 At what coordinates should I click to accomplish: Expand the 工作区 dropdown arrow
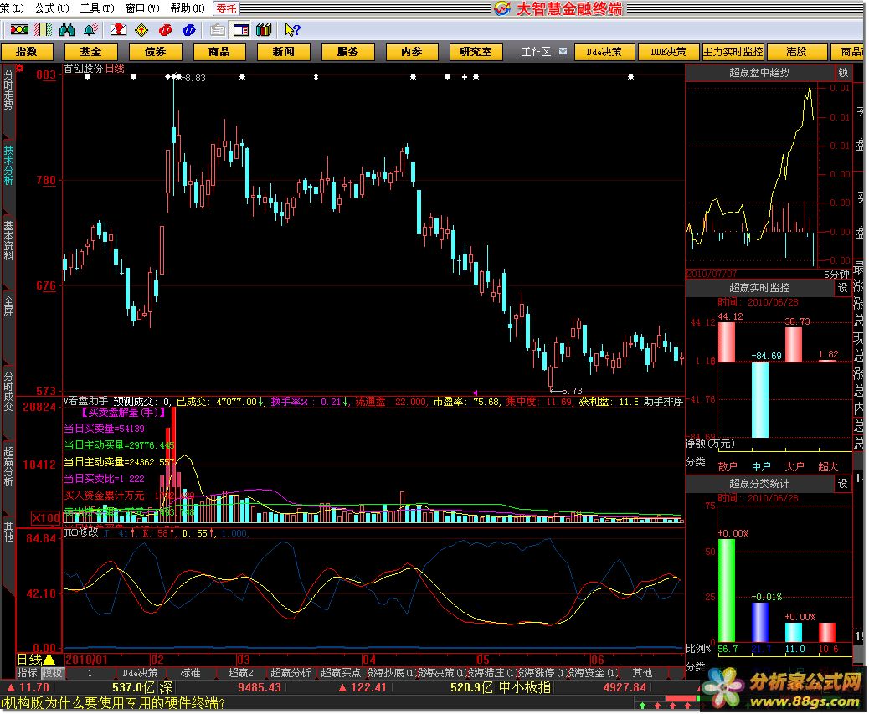click(x=563, y=52)
